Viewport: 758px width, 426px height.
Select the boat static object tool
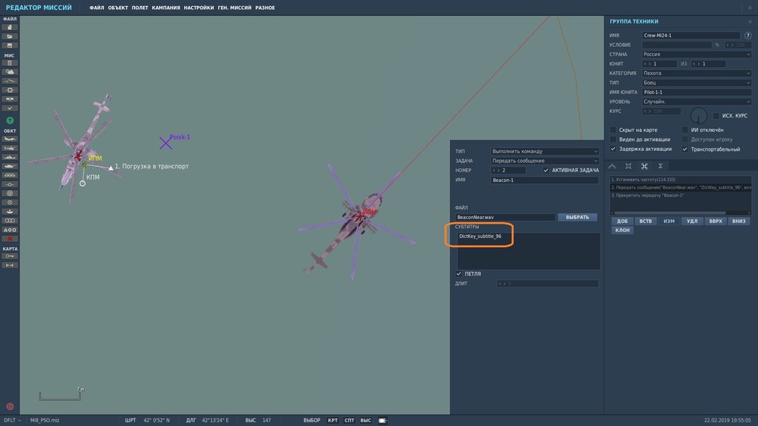[10, 211]
